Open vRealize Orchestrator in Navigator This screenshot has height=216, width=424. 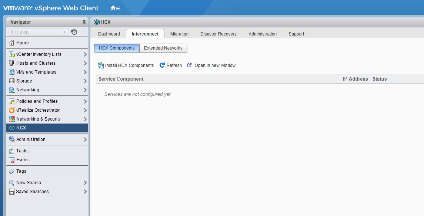click(38, 110)
